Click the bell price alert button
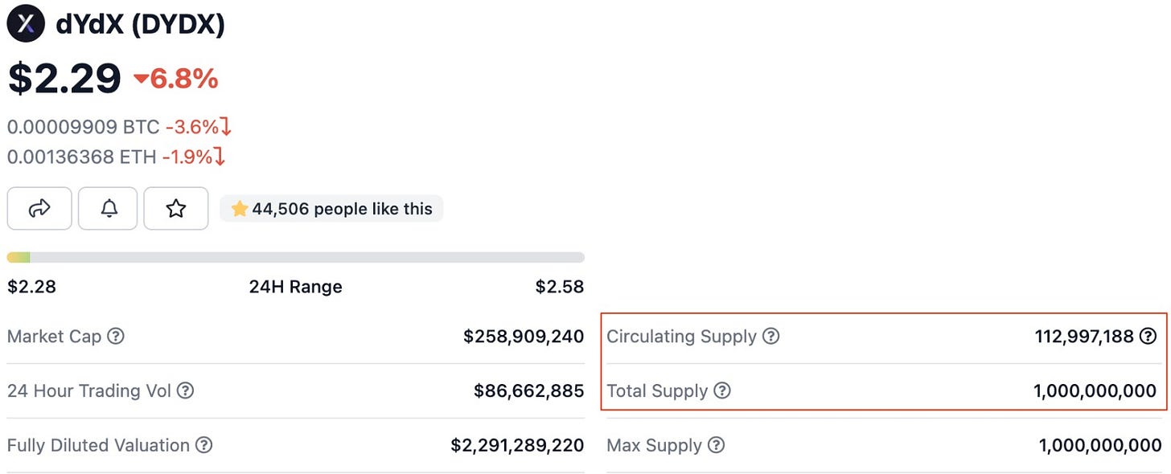This screenshot has height=474, width=1171. [109, 209]
